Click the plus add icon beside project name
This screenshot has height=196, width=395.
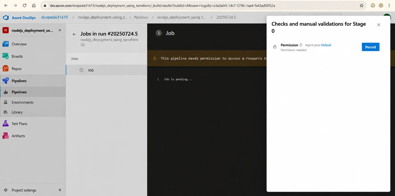pos(60,30)
